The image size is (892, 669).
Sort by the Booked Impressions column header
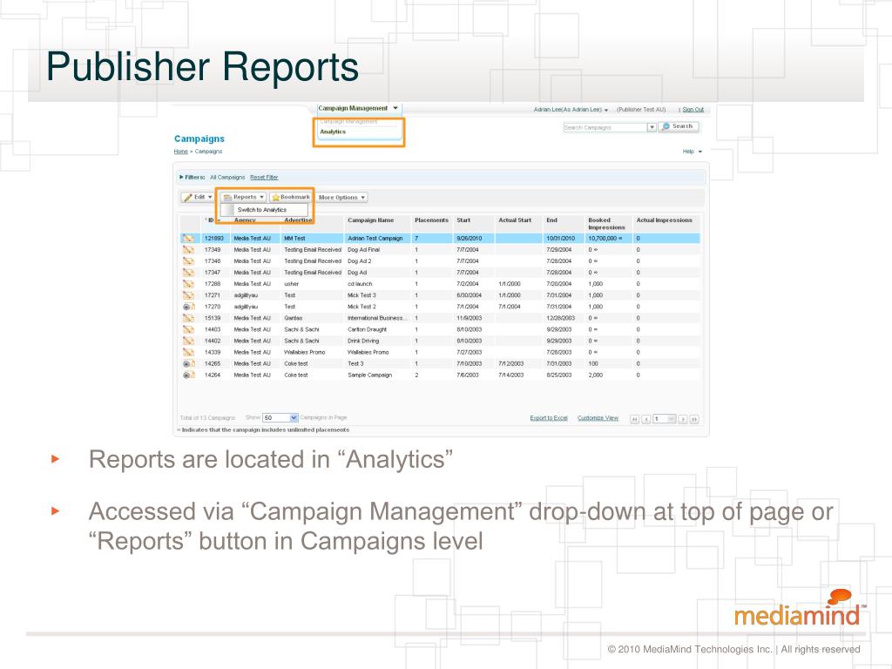coord(606,224)
